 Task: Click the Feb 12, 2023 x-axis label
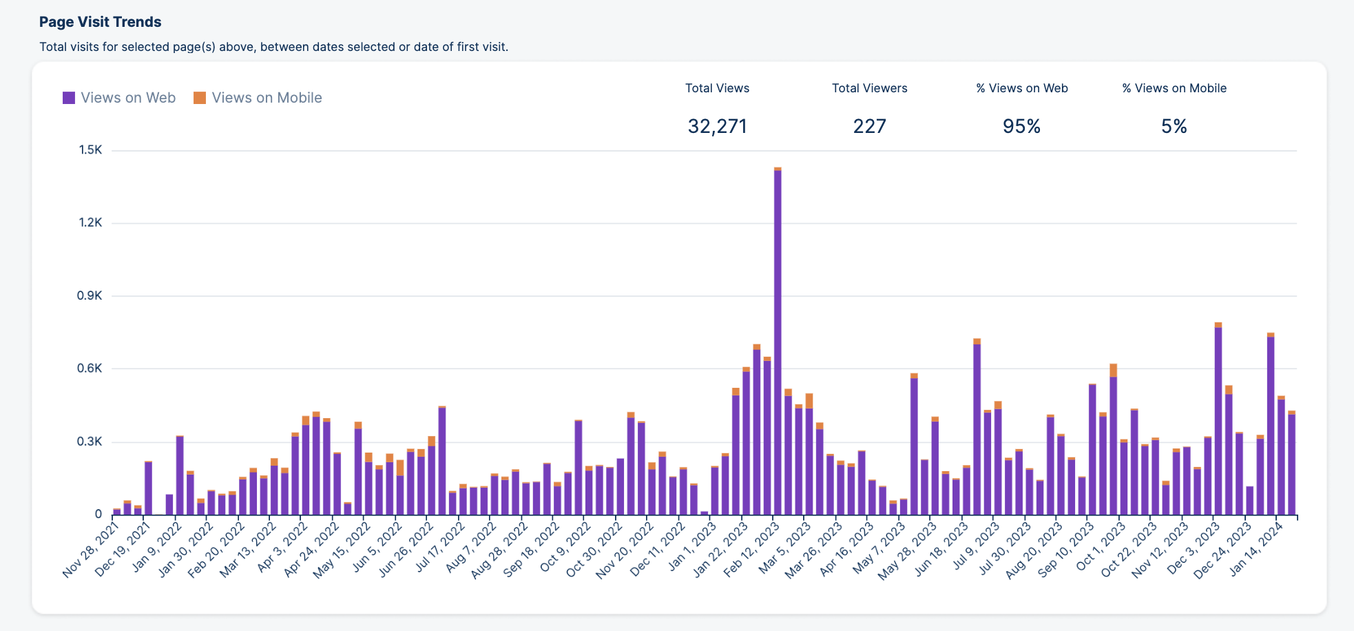click(x=752, y=548)
